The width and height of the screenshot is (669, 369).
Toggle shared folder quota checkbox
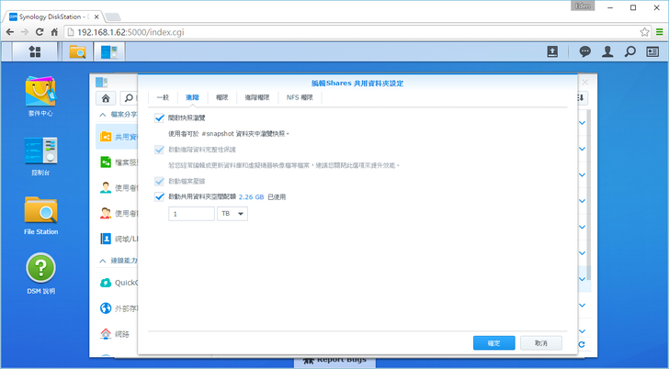point(159,196)
